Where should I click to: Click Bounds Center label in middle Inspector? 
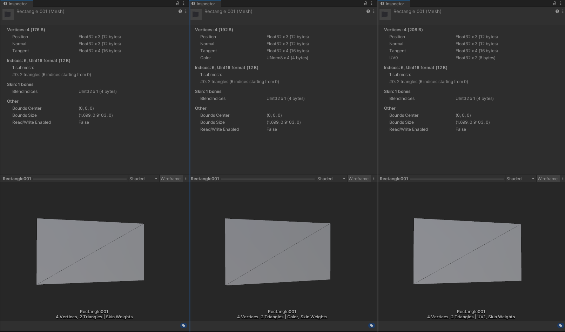[x=215, y=115]
